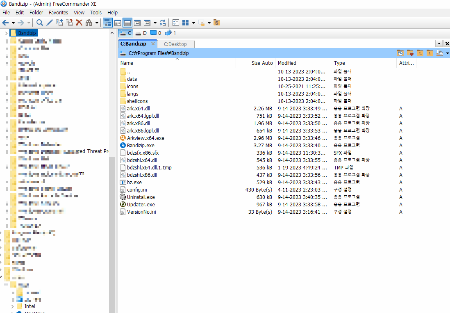Sort by the Size Auto column header

[256, 63]
